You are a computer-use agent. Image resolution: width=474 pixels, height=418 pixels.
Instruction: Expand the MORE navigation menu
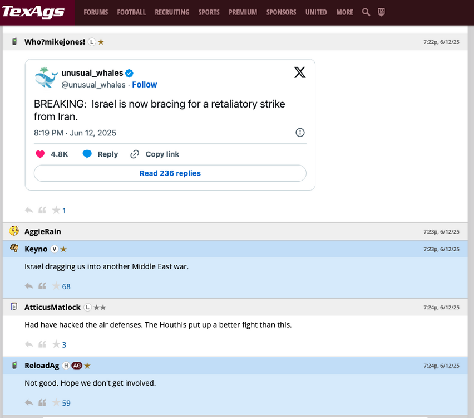click(344, 12)
